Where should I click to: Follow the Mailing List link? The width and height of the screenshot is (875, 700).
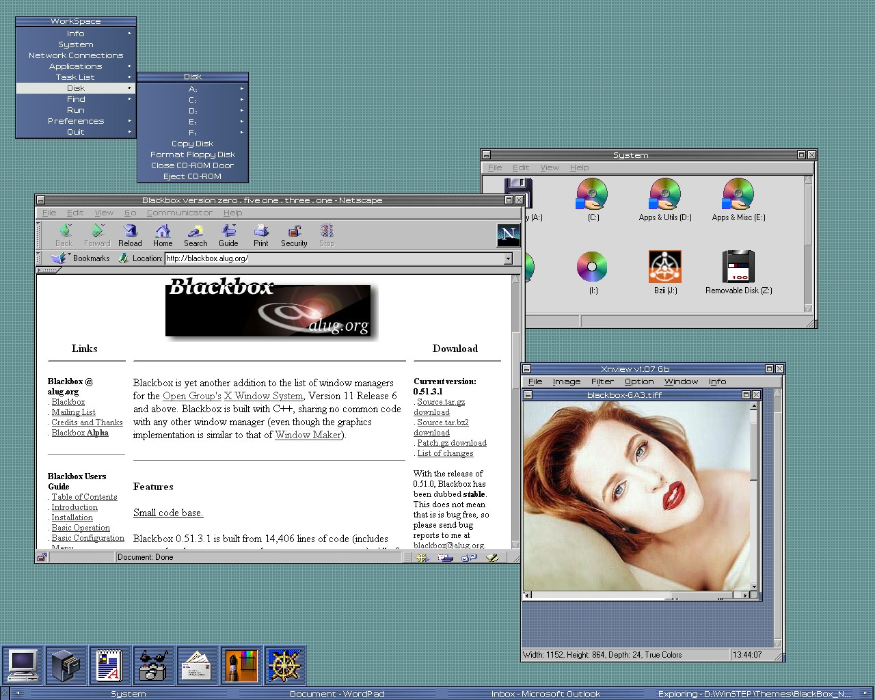pyautogui.click(x=73, y=412)
